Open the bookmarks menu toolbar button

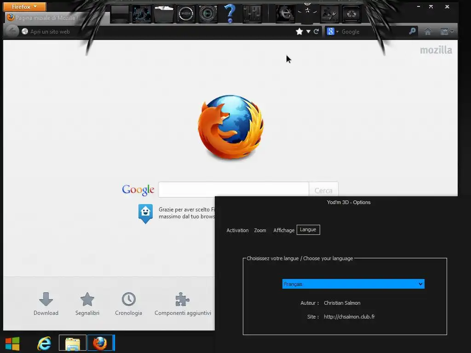click(447, 32)
